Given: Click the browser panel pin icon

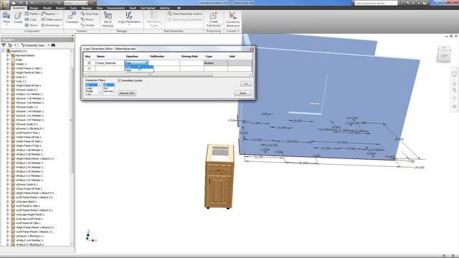Looking at the screenshot, I should [x=72, y=39].
